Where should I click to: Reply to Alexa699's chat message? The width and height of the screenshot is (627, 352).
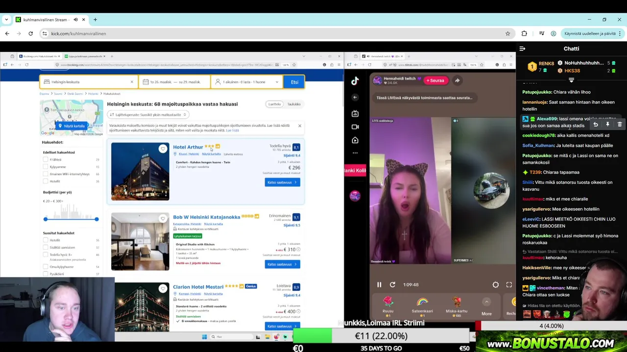tap(596, 125)
